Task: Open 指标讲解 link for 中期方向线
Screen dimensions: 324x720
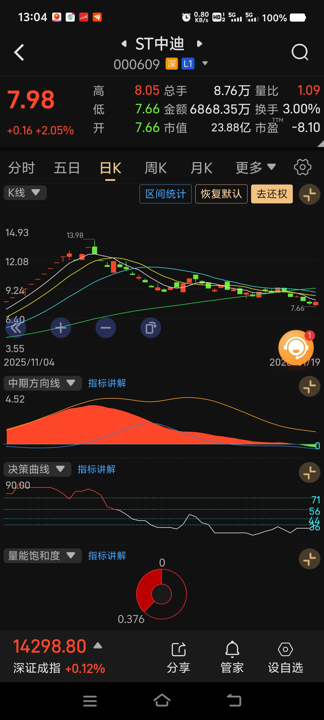Action: (107, 383)
